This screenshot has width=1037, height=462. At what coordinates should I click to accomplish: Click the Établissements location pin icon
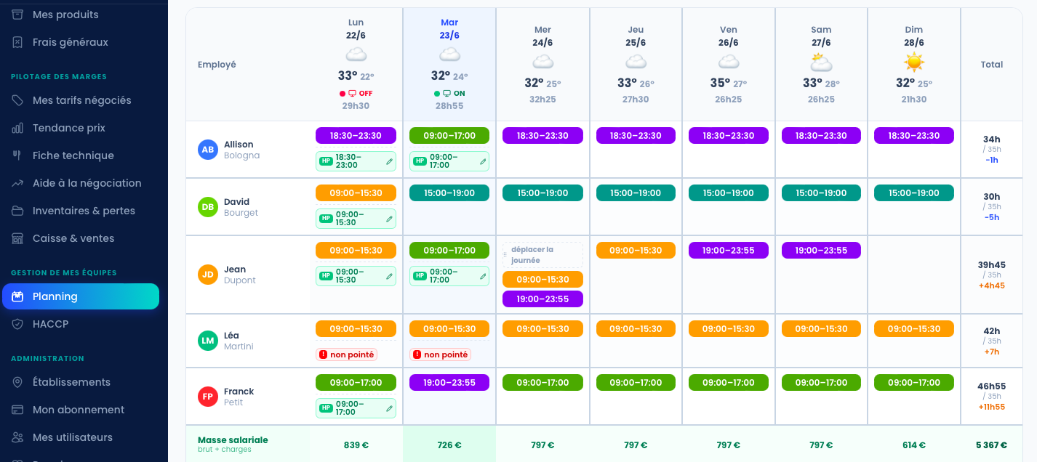17,382
